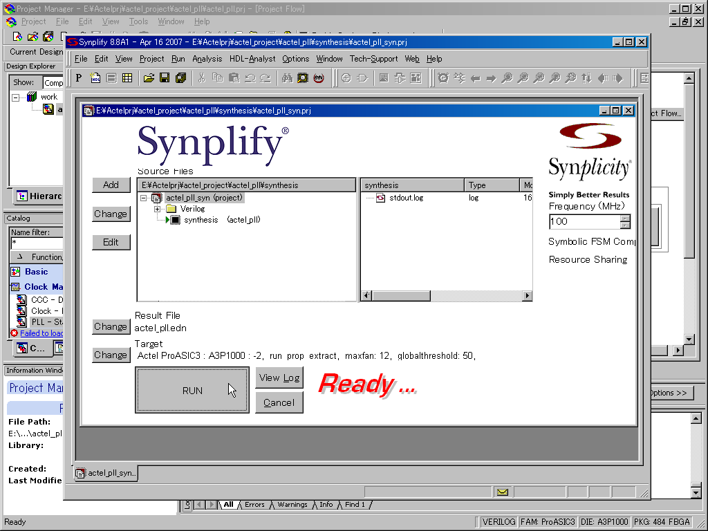
Task: Click the Add source file button
Action: coord(111,185)
